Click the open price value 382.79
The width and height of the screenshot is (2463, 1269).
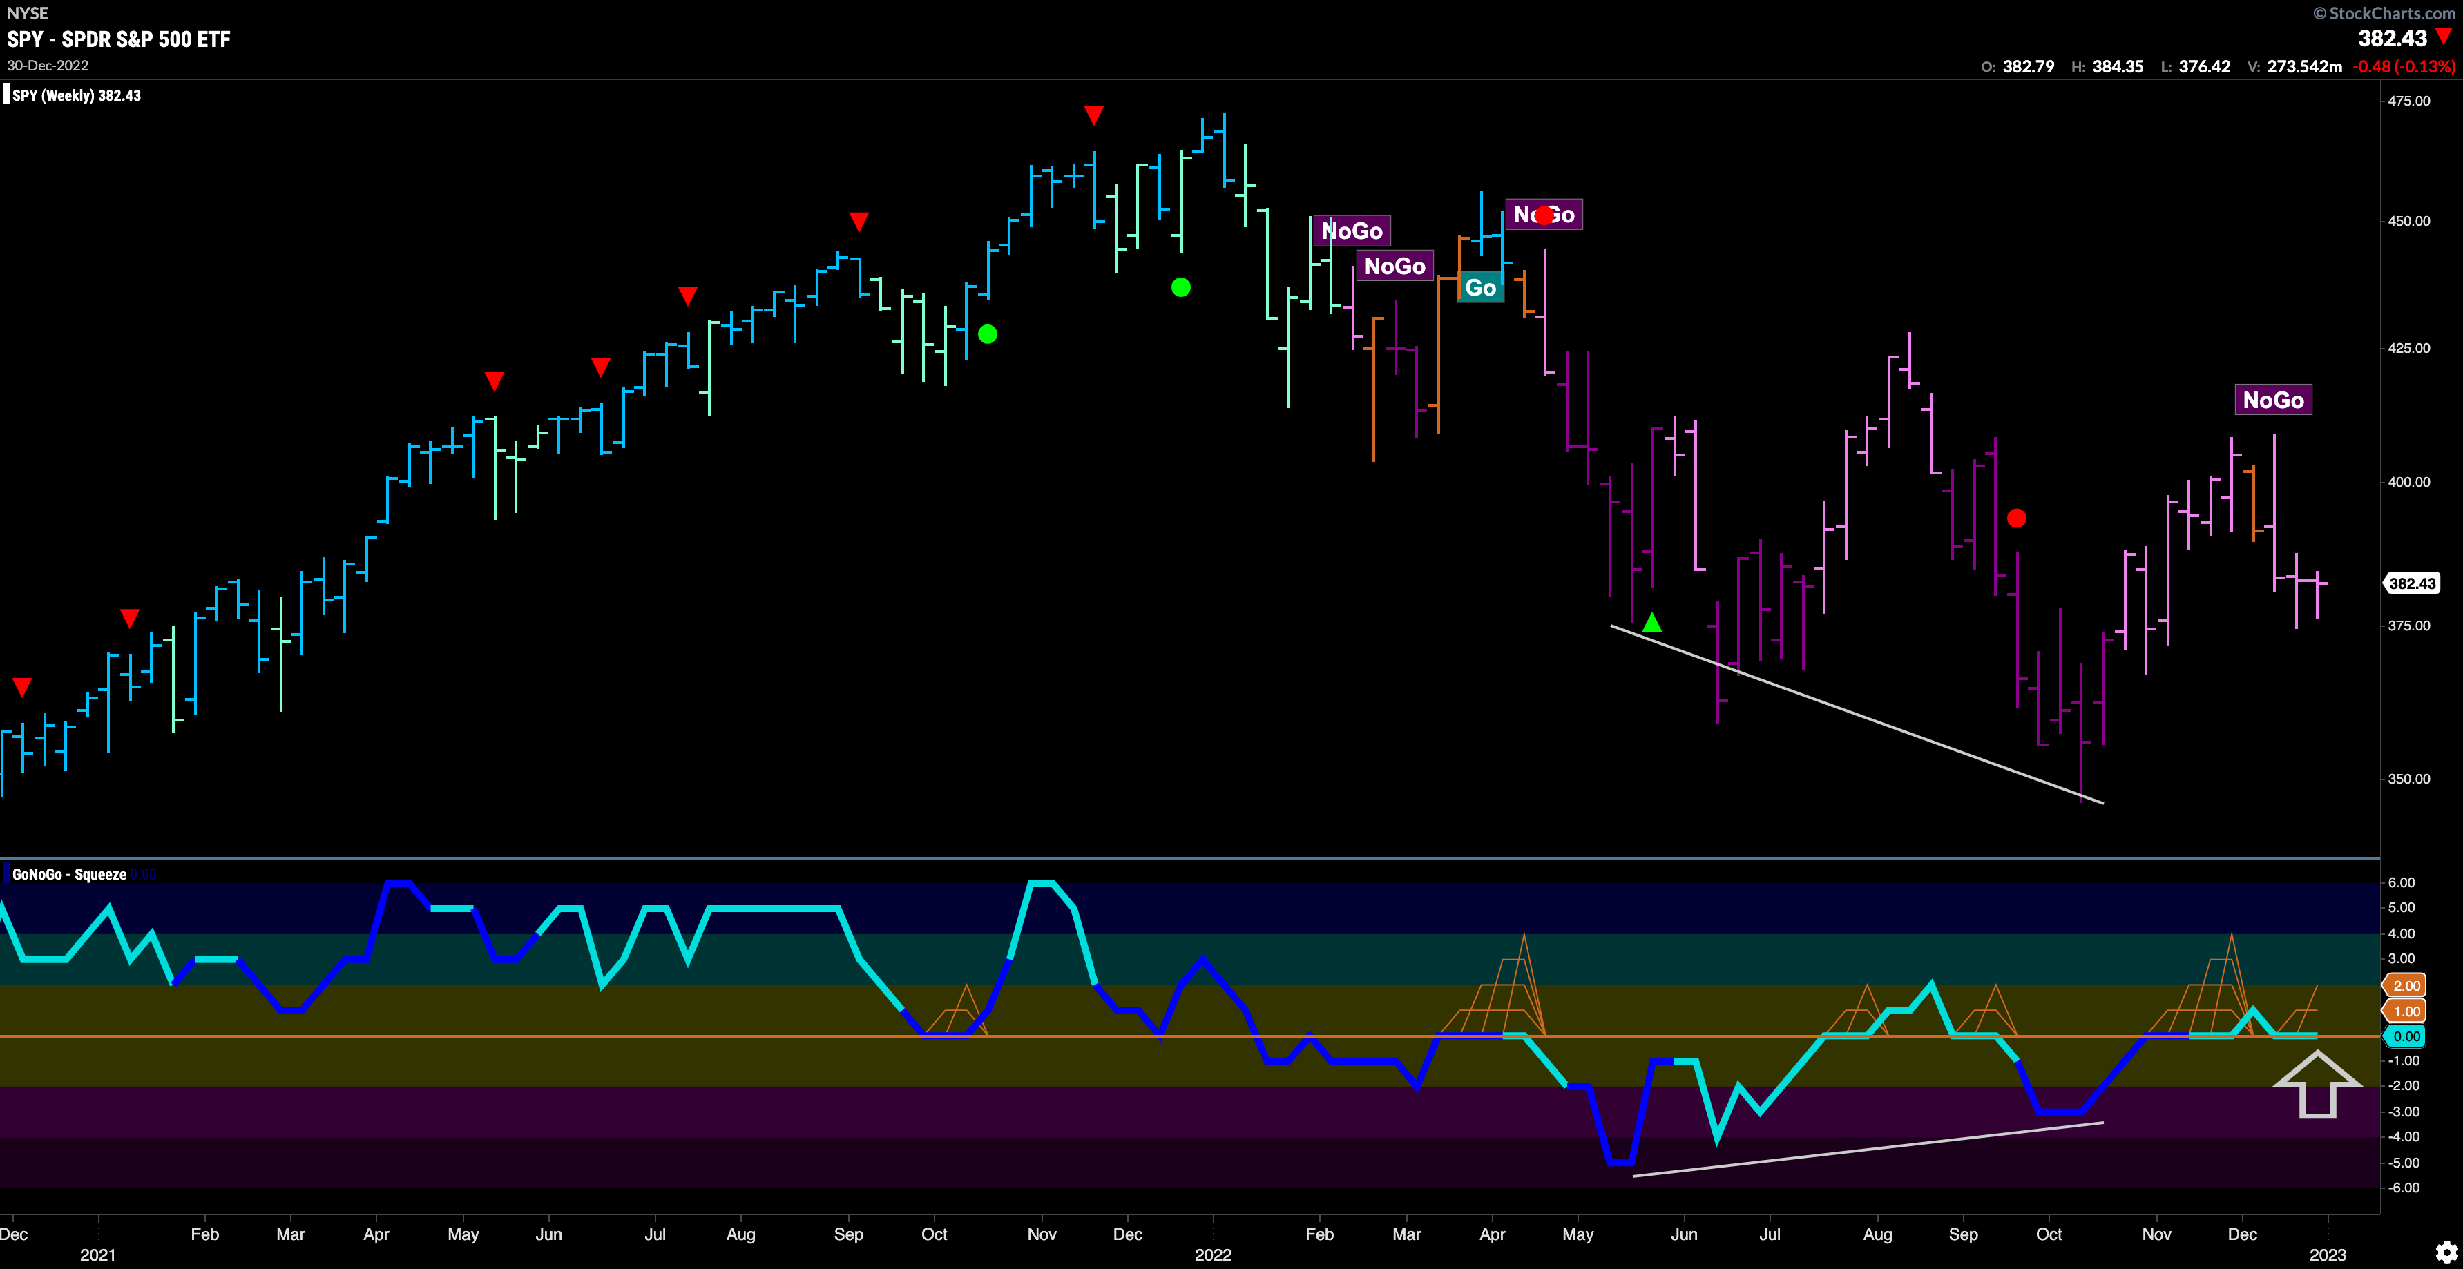2028,67
